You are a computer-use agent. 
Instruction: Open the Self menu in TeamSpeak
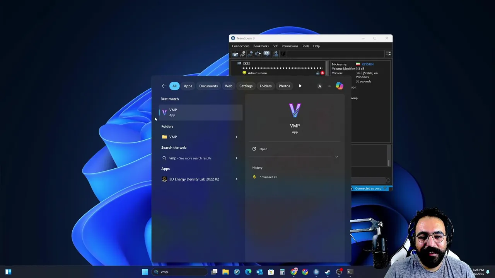(x=275, y=46)
